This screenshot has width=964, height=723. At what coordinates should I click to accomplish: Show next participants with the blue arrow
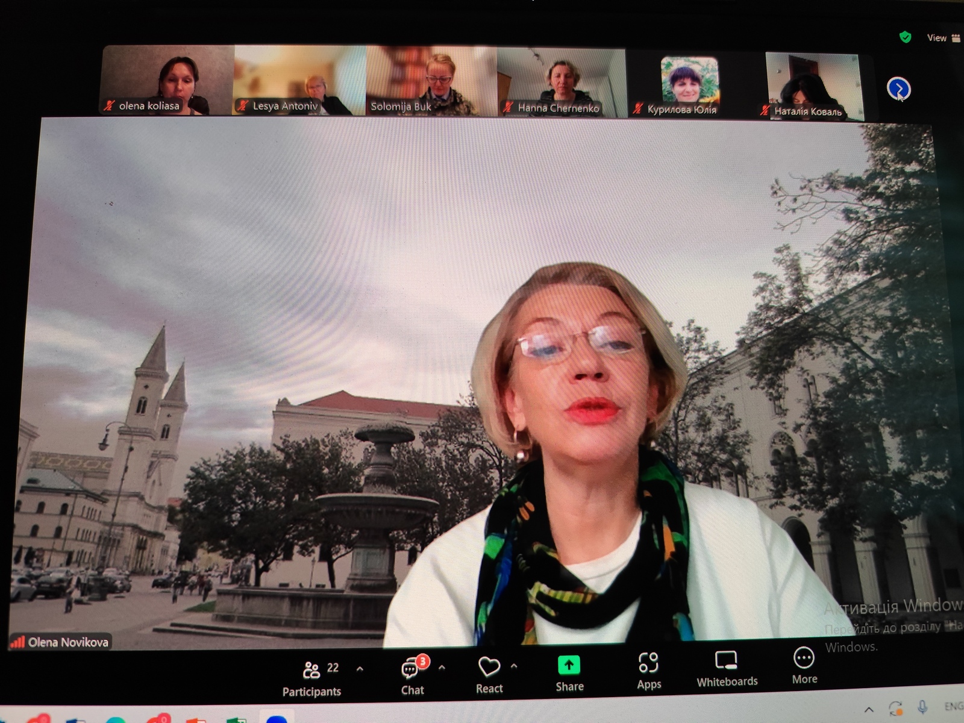pos(898,90)
